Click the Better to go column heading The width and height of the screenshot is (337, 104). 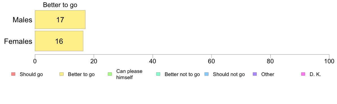60,5
